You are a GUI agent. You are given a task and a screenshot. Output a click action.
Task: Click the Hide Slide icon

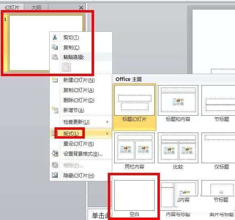[x=55, y=175]
